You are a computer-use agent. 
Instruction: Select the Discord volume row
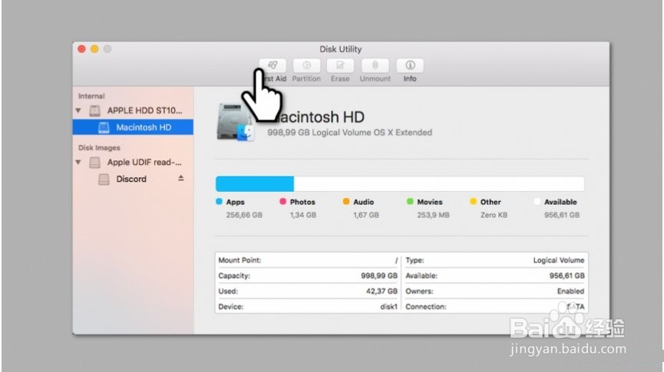click(133, 179)
